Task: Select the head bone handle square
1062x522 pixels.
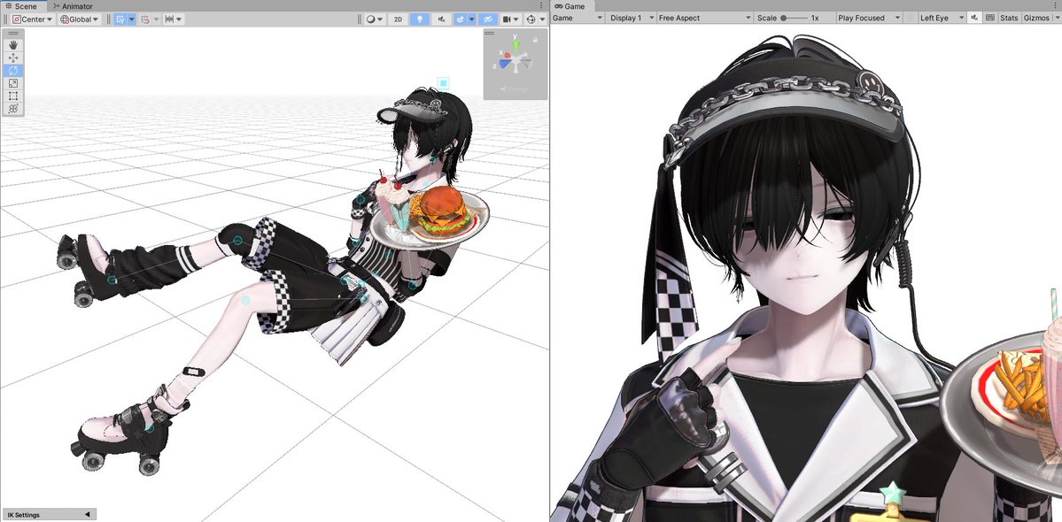Action: pyautogui.click(x=444, y=83)
